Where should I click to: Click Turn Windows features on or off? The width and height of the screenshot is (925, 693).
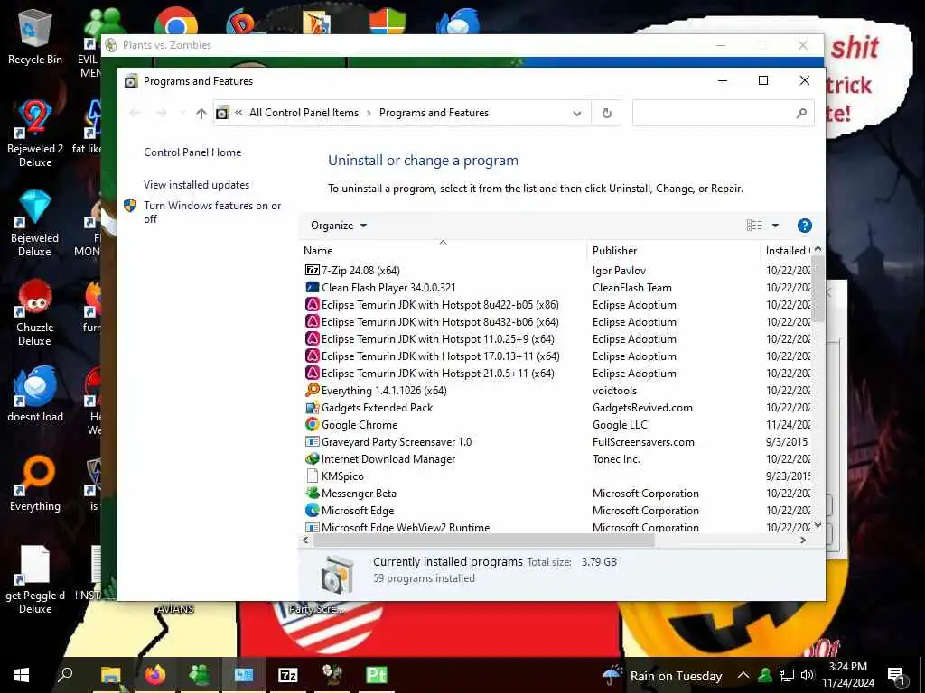click(x=212, y=212)
